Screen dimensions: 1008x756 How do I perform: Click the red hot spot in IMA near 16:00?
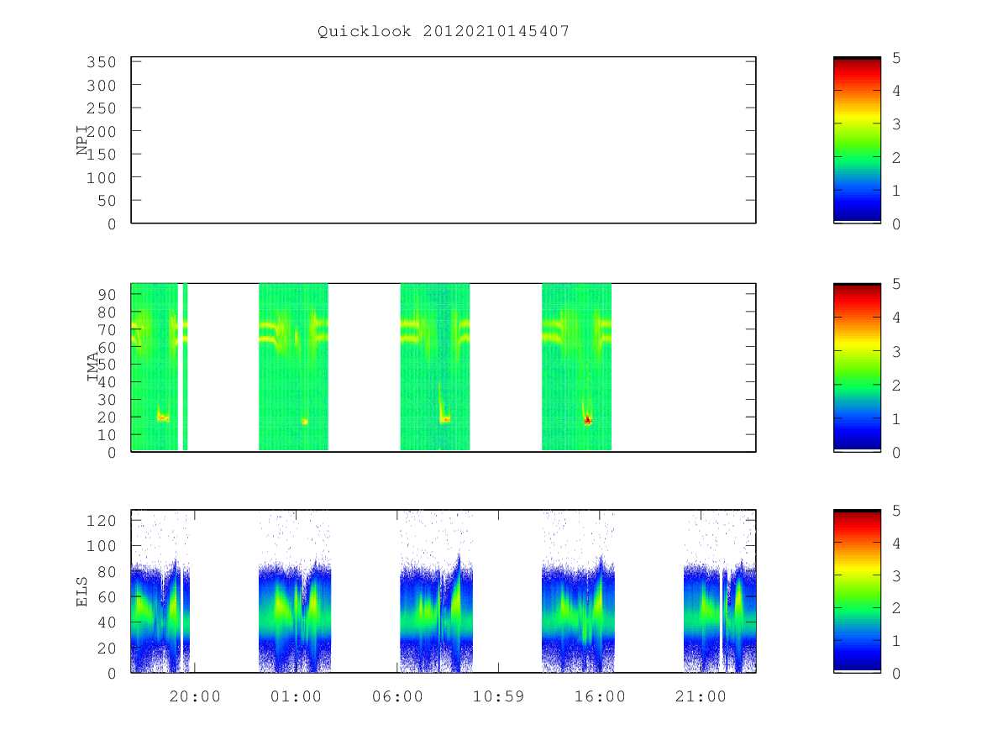(588, 419)
